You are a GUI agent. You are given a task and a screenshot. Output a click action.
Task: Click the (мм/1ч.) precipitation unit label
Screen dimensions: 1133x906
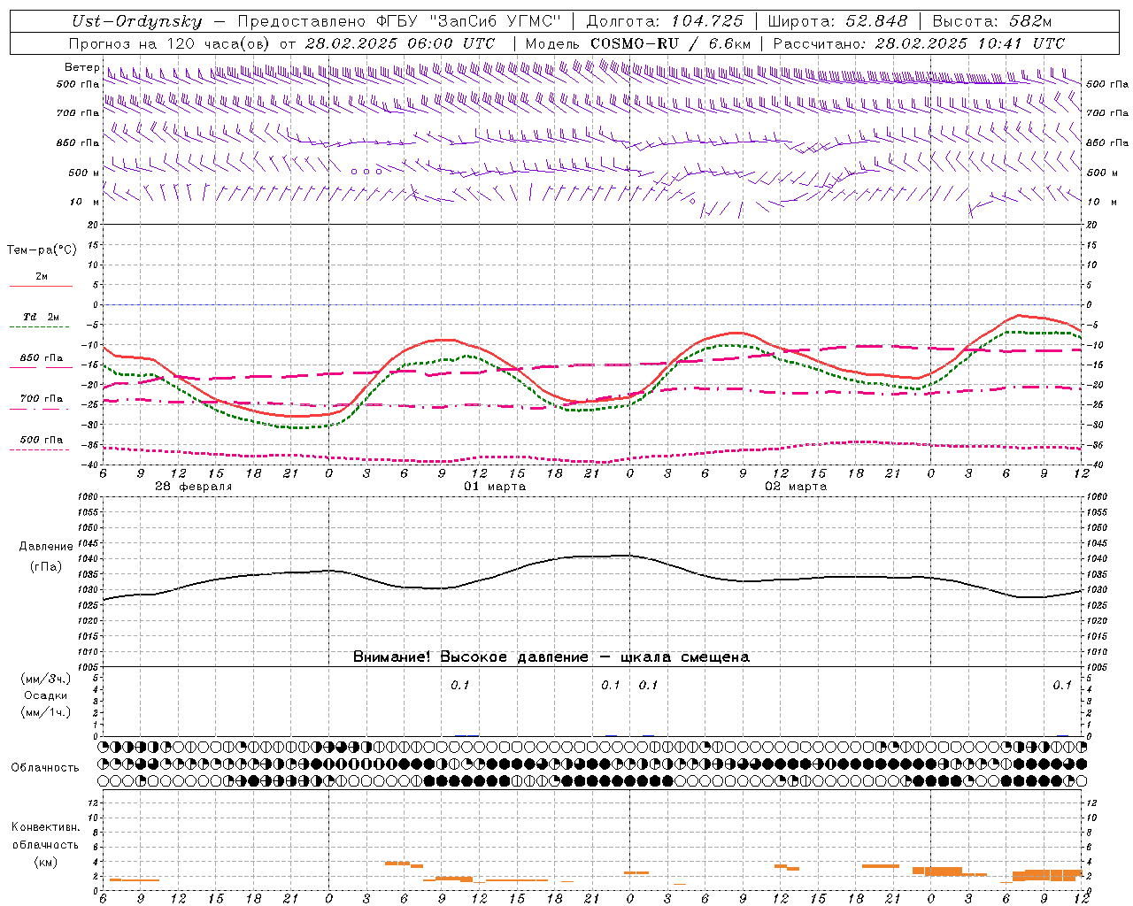pos(46,712)
